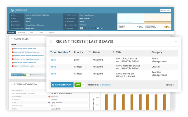
Task: Click the Service column header in Active Issues
Action: pos(14,45)
